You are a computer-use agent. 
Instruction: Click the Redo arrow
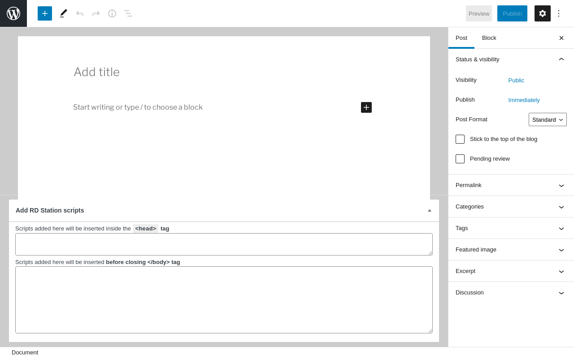(96, 13)
